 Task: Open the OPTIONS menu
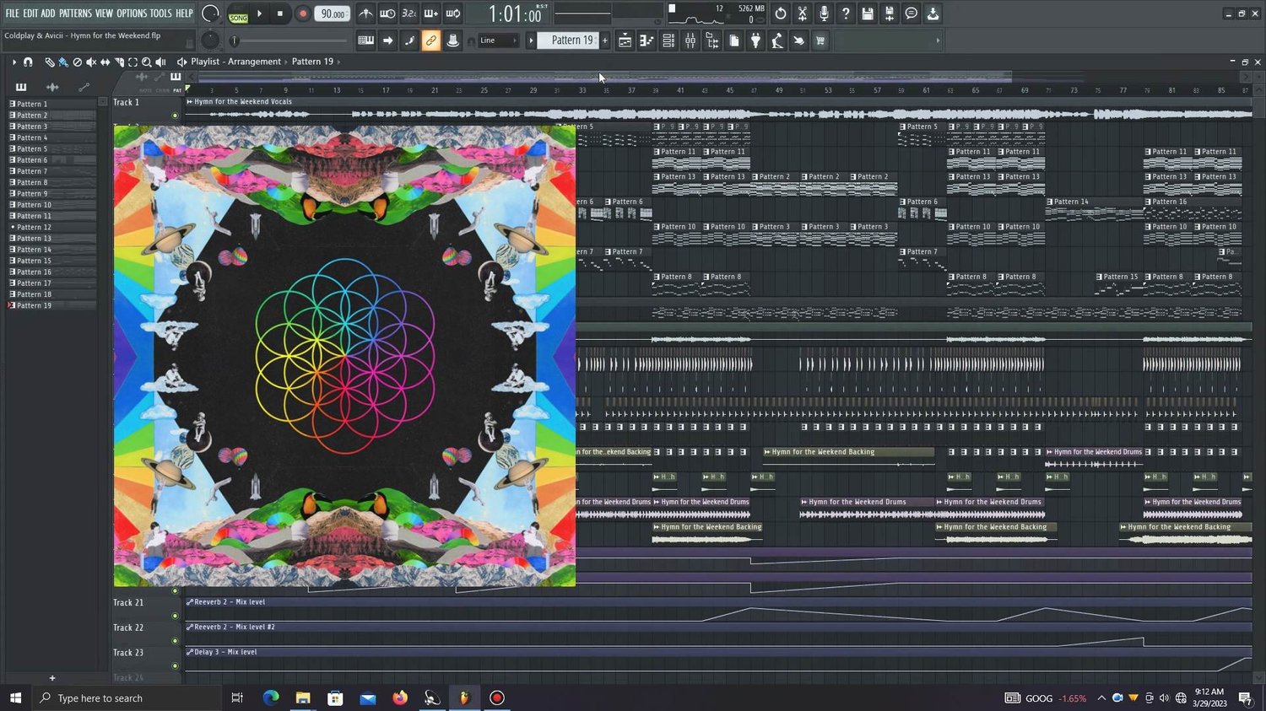[132, 13]
